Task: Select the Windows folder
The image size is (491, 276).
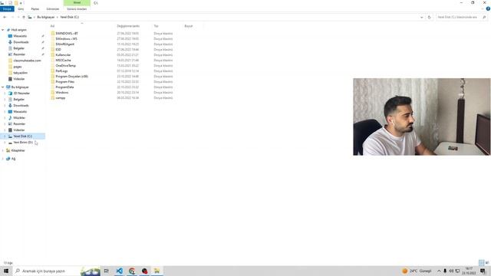Action: coord(62,93)
